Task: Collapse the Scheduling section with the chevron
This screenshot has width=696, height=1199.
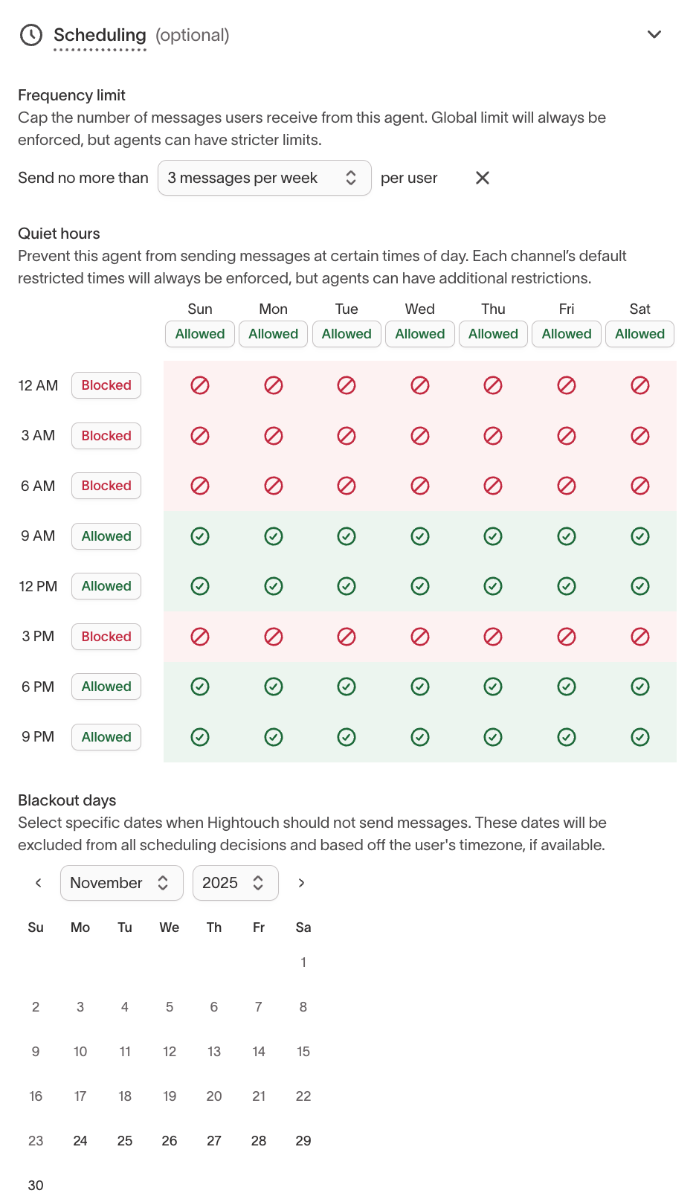Action: pyautogui.click(x=653, y=34)
